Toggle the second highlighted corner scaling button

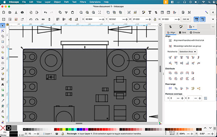coord(203,19)
